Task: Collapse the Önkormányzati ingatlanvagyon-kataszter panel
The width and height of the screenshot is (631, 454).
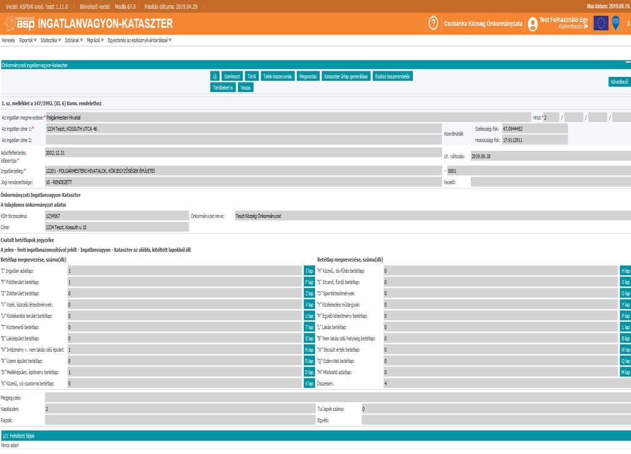Action: click(628, 62)
